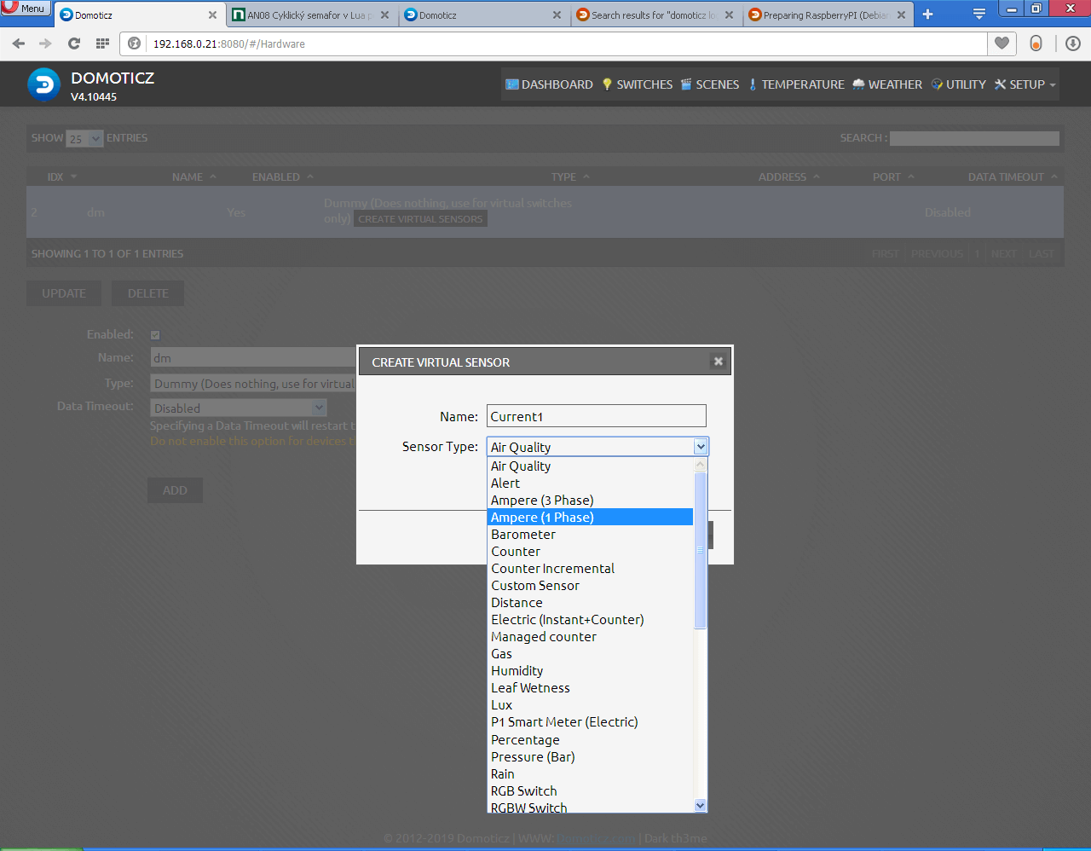
Task: Select Gas option
Action: pyautogui.click(x=590, y=654)
